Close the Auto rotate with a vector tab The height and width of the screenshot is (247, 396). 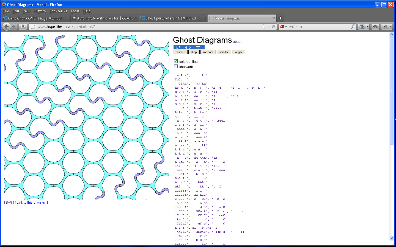pos(136,18)
